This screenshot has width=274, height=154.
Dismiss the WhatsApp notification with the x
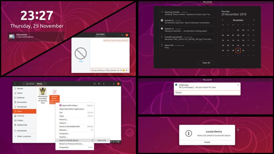238,85
